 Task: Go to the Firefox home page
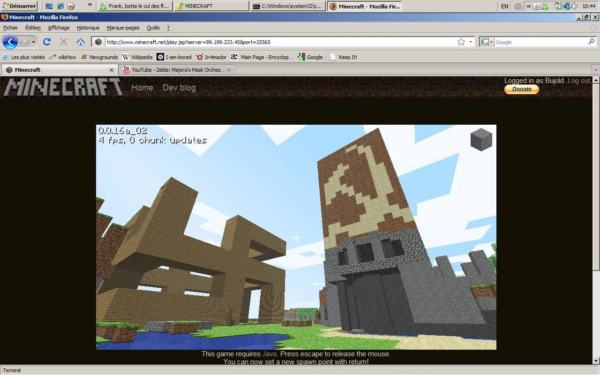click(81, 42)
